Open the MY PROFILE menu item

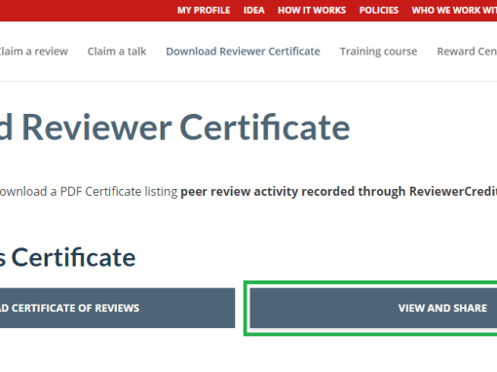(204, 11)
